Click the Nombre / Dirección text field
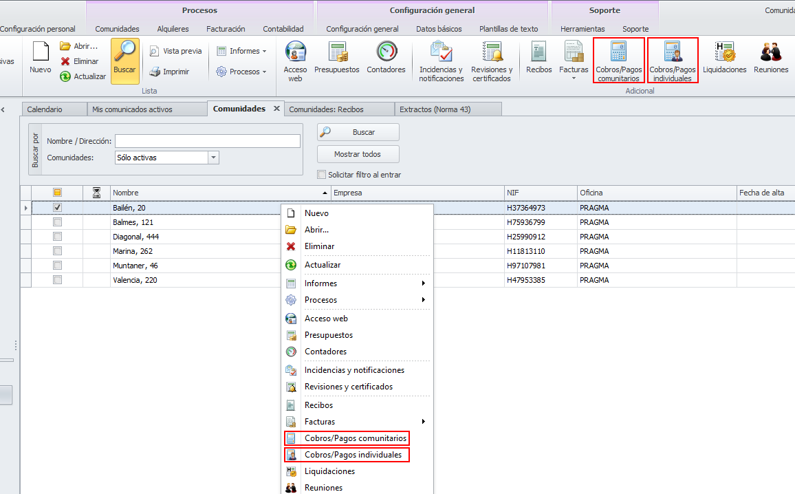The image size is (795, 494). (207, 141)
